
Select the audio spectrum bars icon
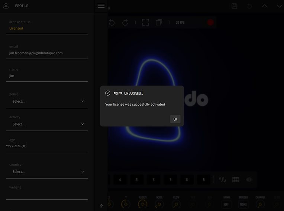point(249,180)
